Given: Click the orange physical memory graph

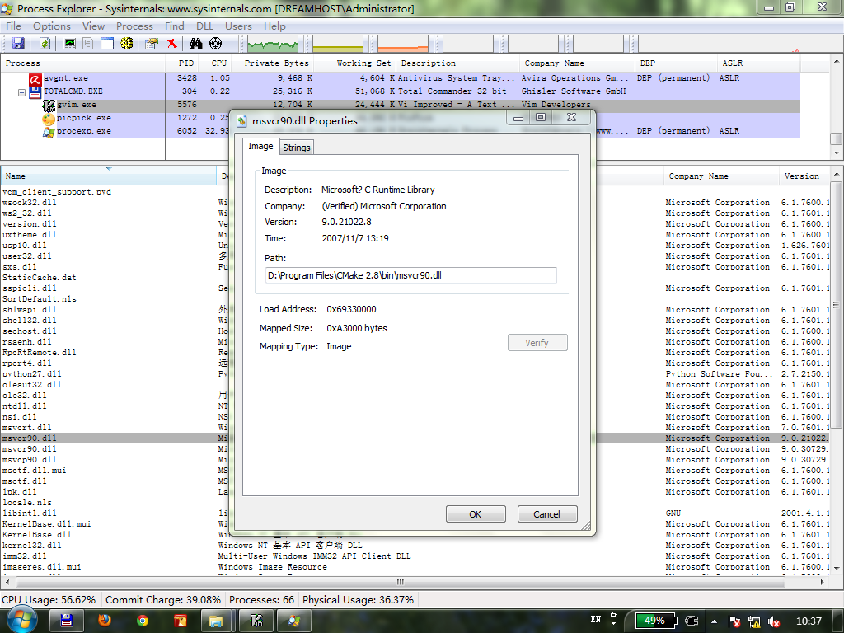Looking at the screenshot, I should click(402, 44).
